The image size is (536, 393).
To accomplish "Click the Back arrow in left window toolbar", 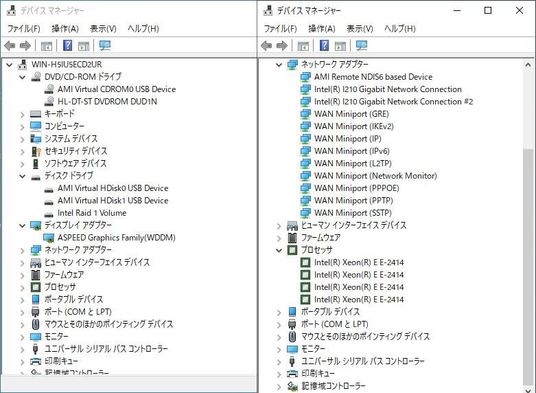I will coord(10,45).
